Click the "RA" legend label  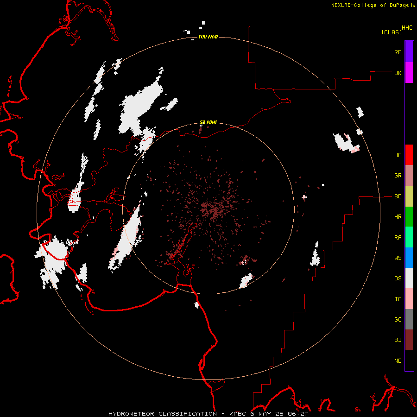click(x=398, y=237)
